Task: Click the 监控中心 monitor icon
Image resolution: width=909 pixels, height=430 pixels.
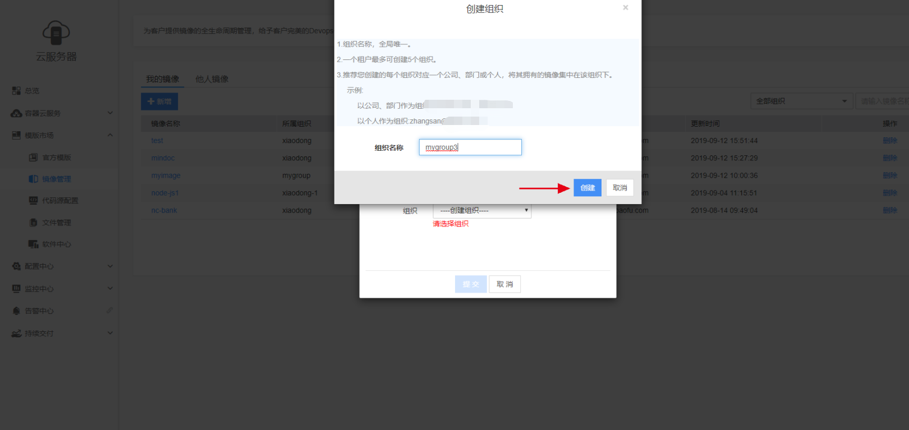Action: (x=16, y=289)
